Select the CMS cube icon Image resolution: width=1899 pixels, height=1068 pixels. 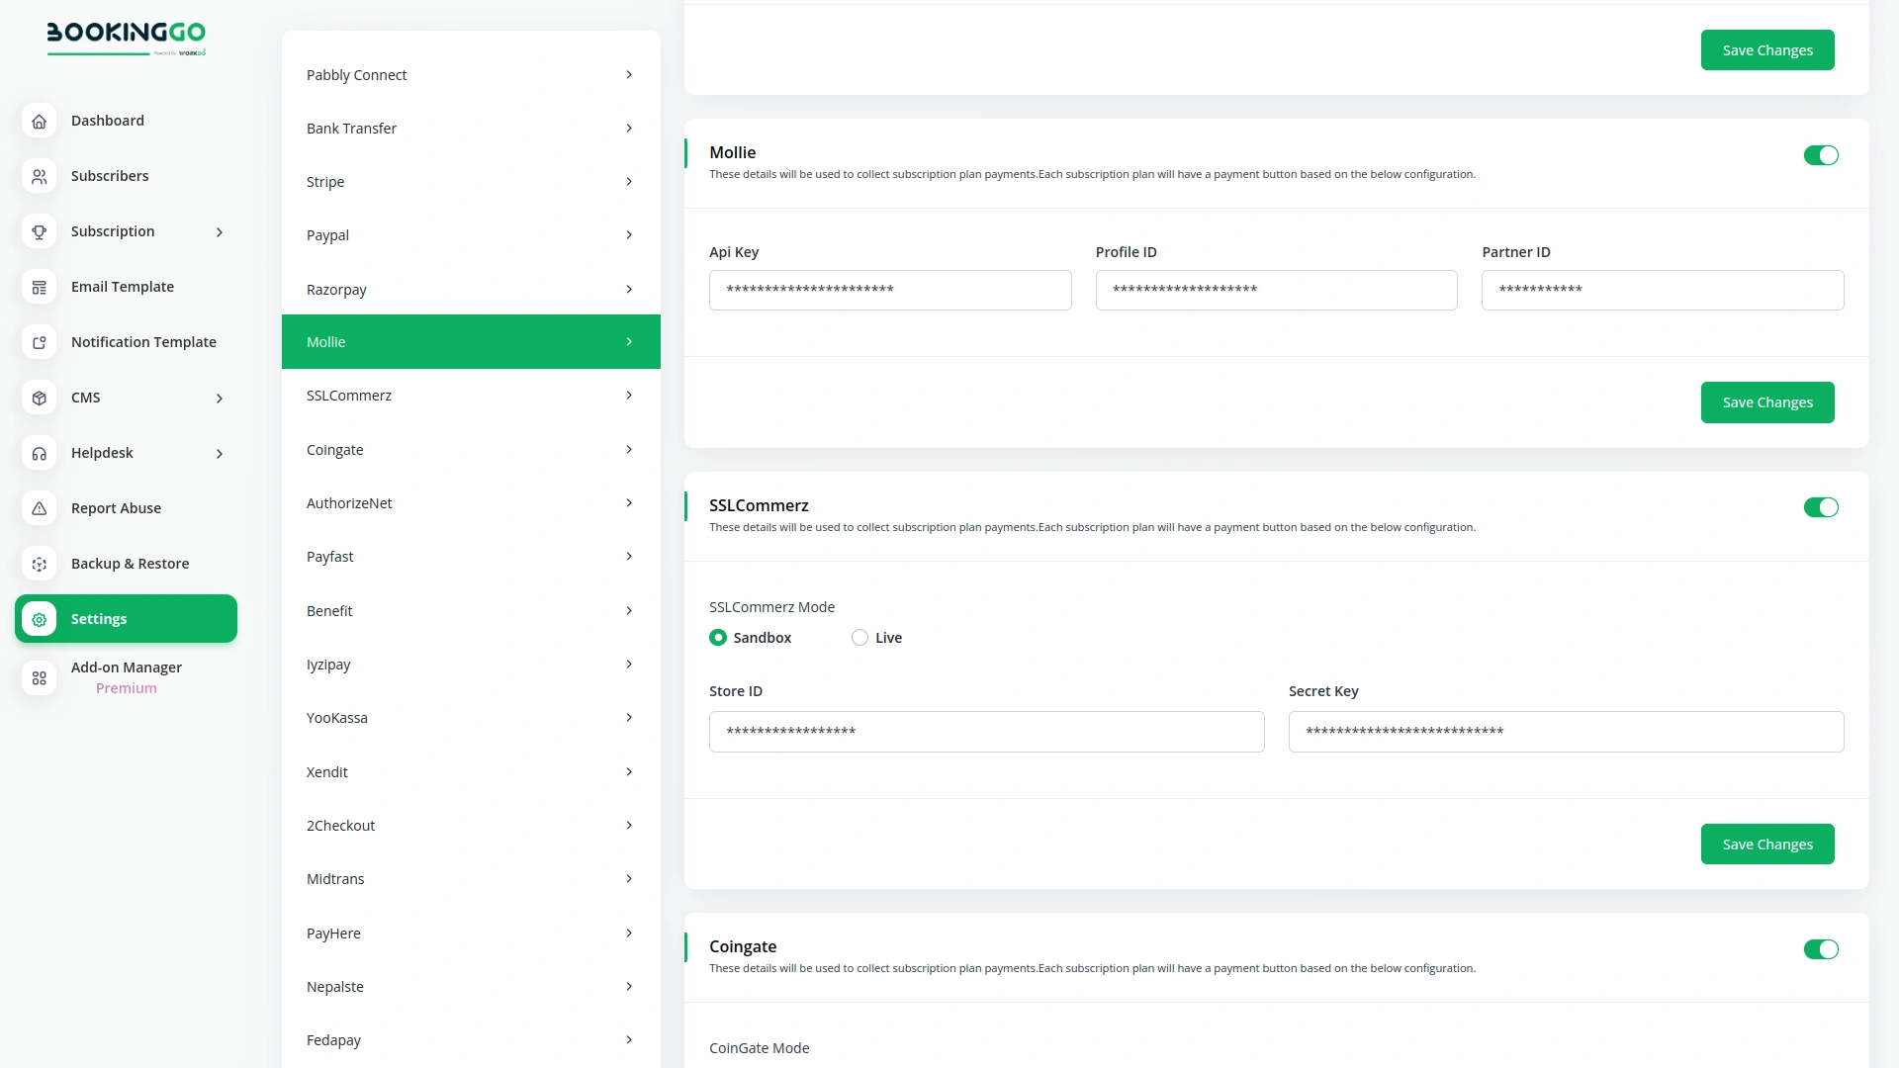39,398
